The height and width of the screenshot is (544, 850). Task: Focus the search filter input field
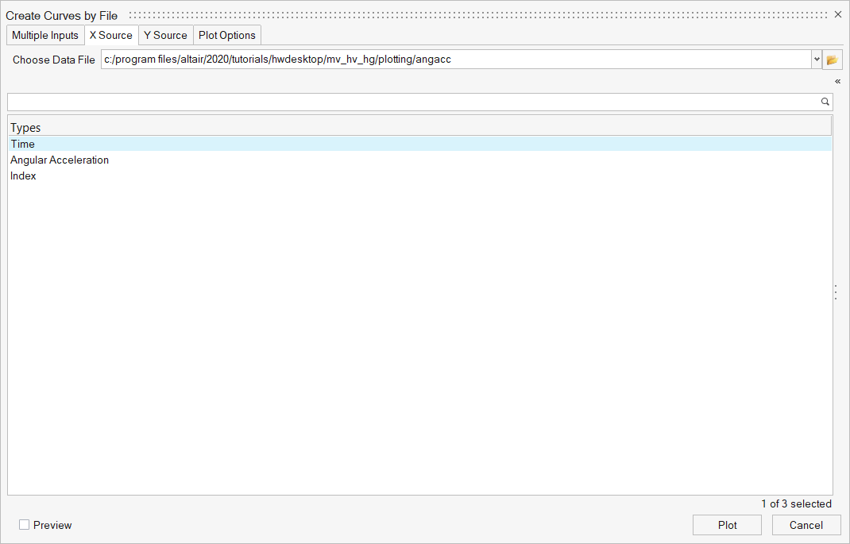(413, 102)
